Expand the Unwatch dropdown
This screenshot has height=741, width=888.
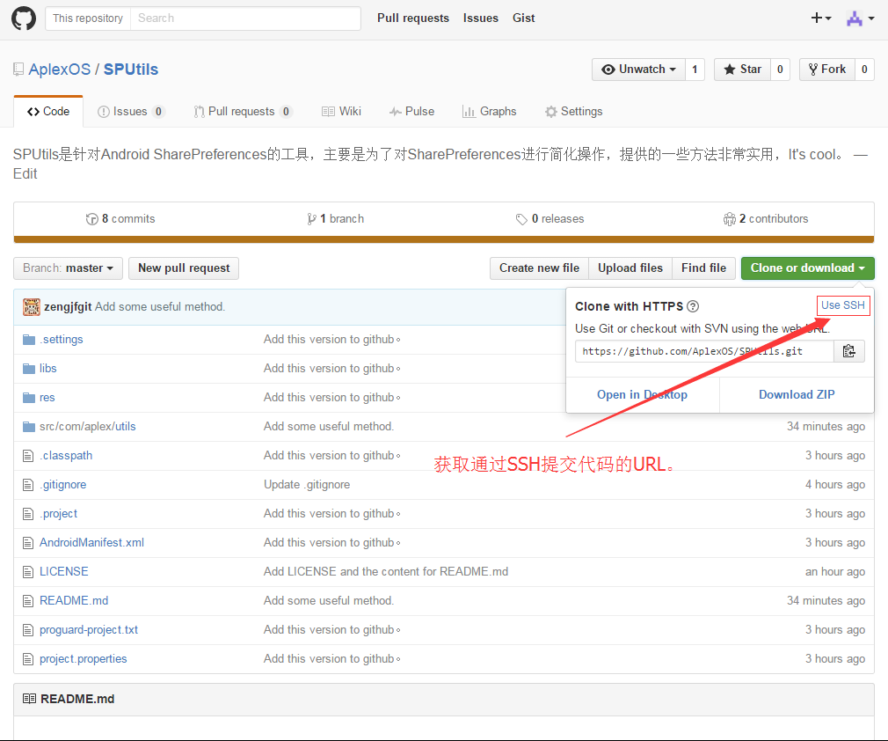point(638,70)
